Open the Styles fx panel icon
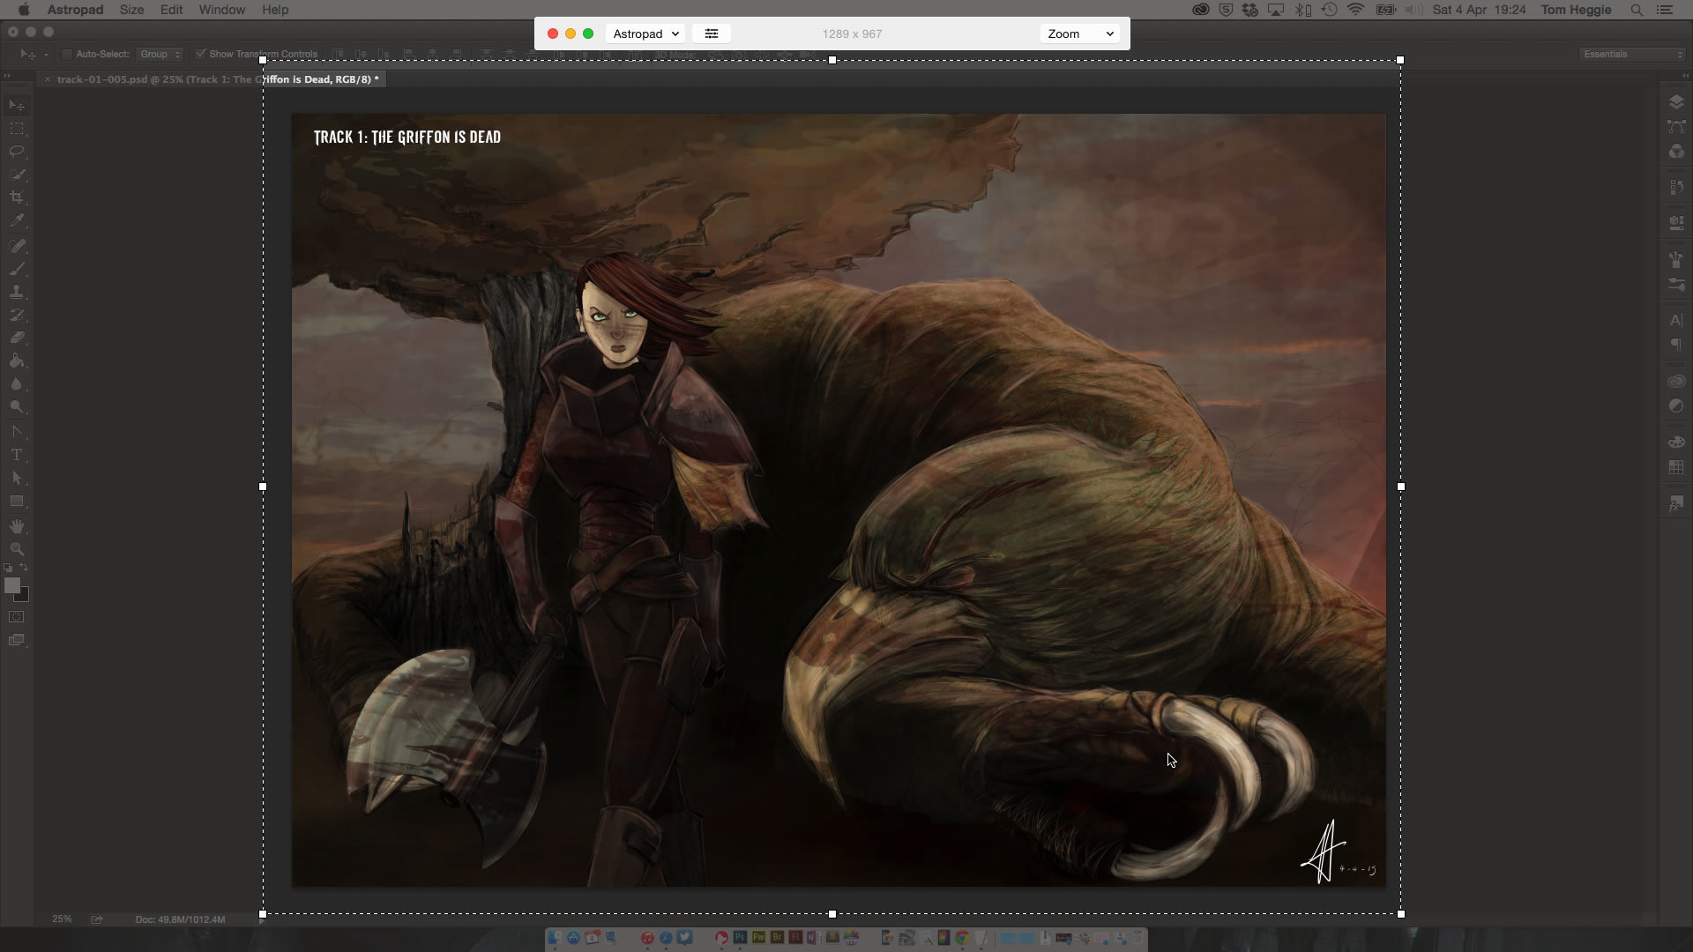 [1676, 503]
